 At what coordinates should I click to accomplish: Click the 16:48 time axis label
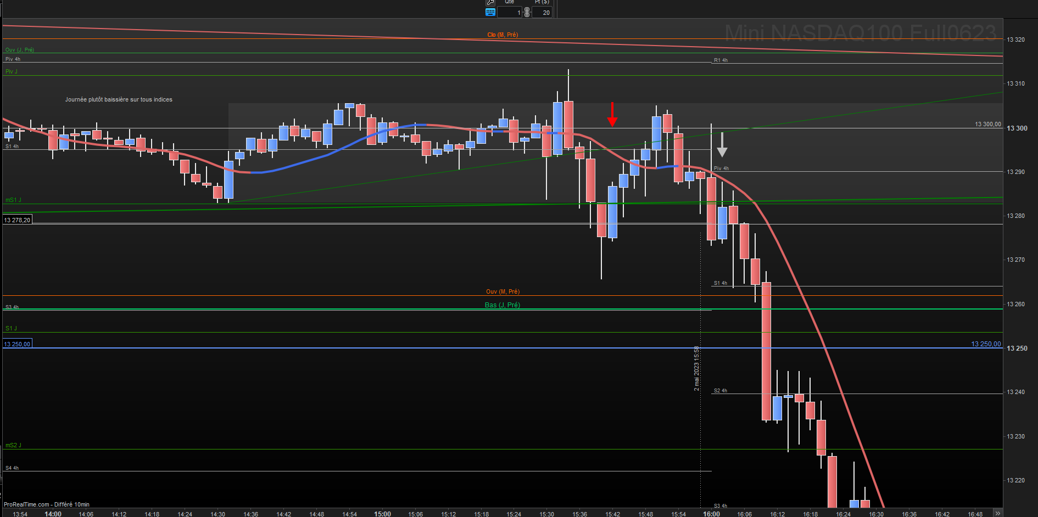tap(975, 514)
